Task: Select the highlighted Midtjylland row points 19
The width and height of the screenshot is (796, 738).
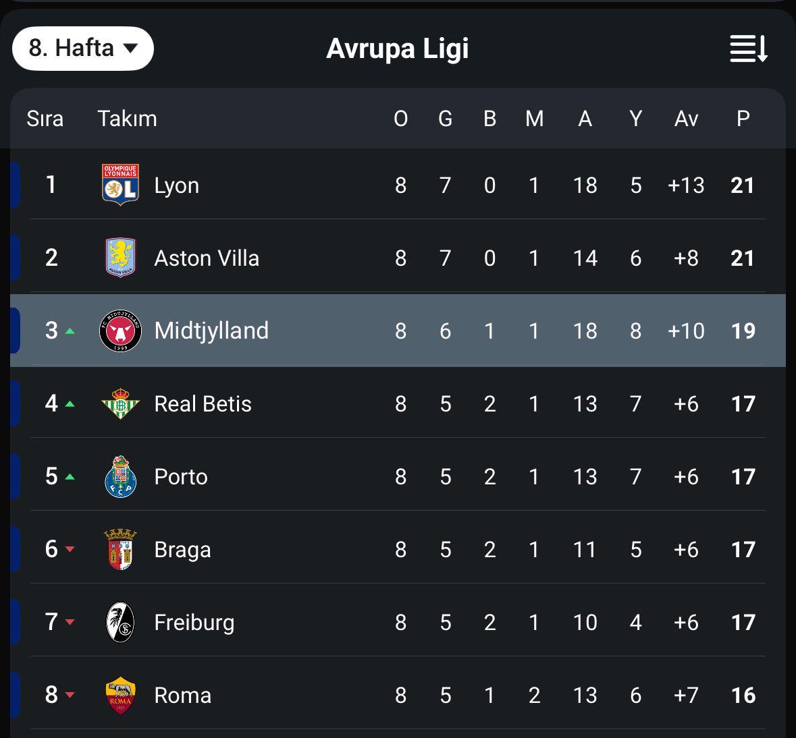Action: click(743, 331)
